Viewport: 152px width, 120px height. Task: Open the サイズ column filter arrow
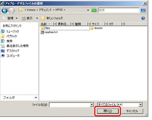coord(106,24)
